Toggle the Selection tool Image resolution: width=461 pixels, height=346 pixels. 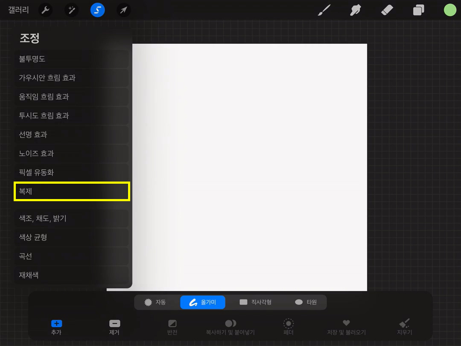pyautogui.click(x=97, y=10)
